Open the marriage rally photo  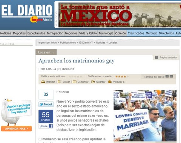coord(145,116)
